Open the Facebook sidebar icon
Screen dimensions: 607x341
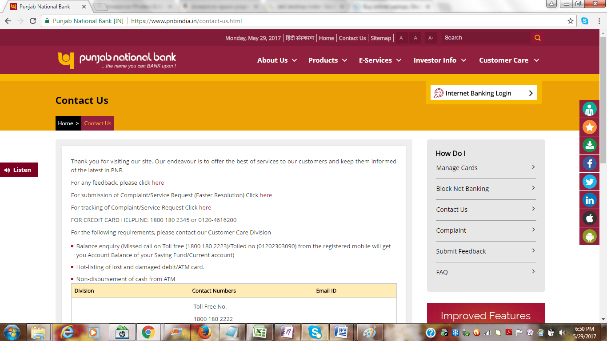click(590, 163)
